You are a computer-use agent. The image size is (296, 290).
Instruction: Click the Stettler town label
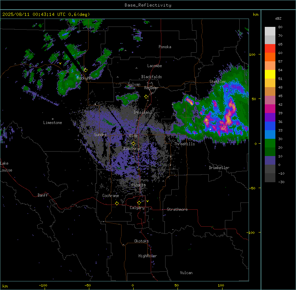218,82
